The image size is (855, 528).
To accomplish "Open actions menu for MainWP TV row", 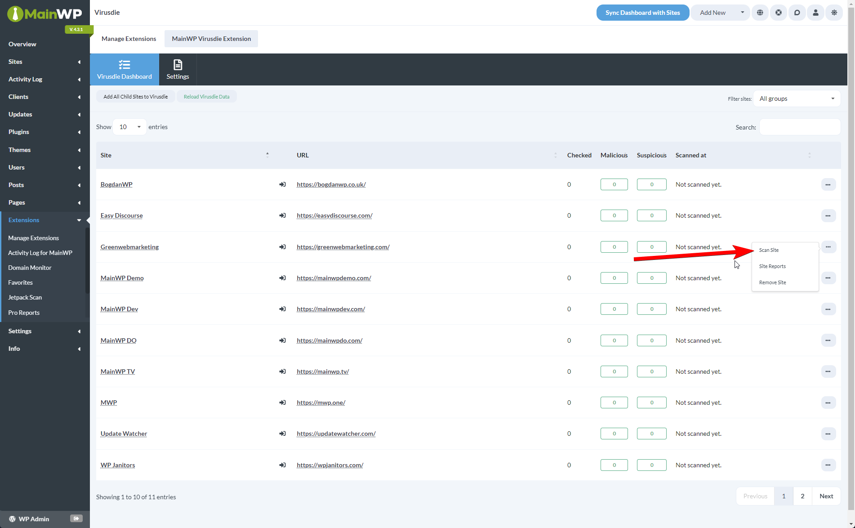I will [828, 371].
